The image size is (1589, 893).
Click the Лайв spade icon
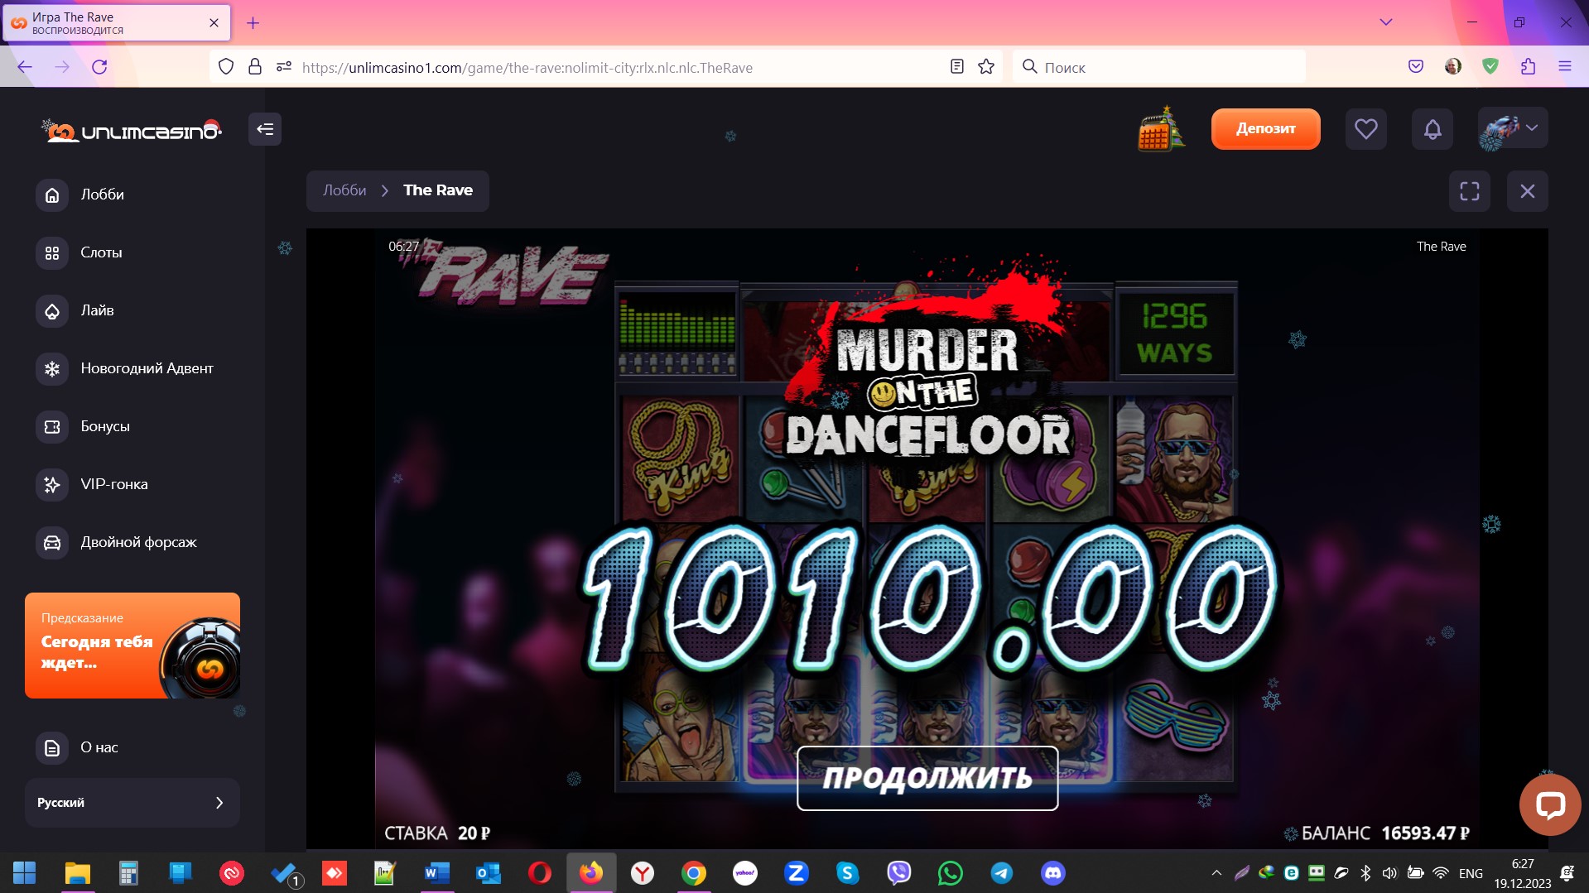[52, 310]
